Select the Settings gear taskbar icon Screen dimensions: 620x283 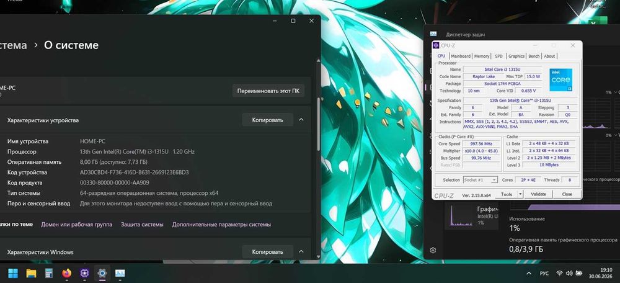click(102, 273)
